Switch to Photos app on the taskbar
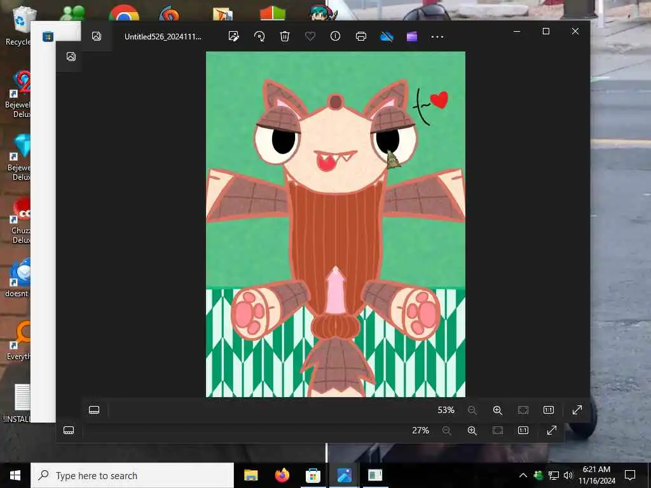This screenshot has width=651, height=488. tap(344, 475)
